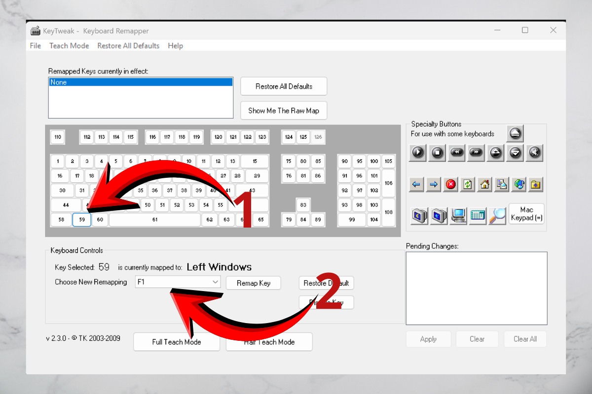Image resolution: width=592 pixels, height=394 pixels.
Task: Click the Sleep monitor with moon button
Action: coord(419,216)
